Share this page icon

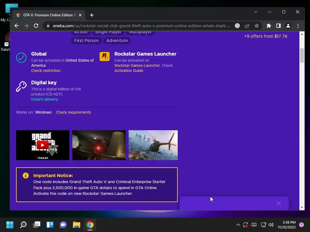[x=247, y=26]
